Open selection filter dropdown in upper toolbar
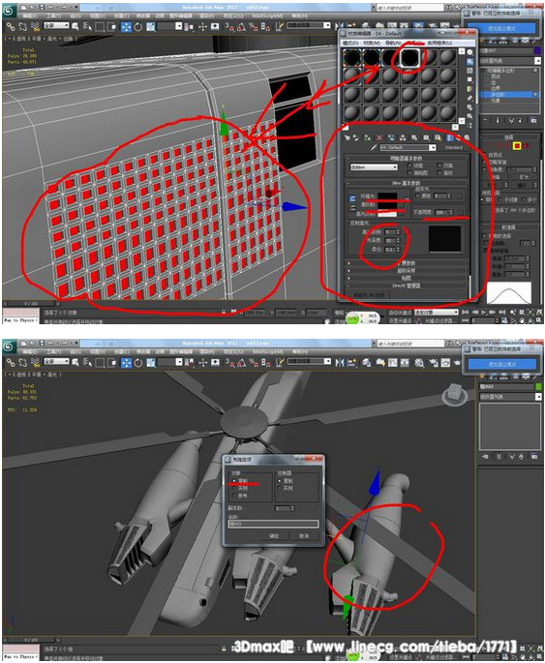The image size is (545, 663). [56, 26]
